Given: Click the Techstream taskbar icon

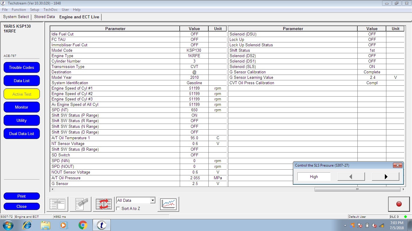Looking at the screenshot, I should tap(101, 225).
